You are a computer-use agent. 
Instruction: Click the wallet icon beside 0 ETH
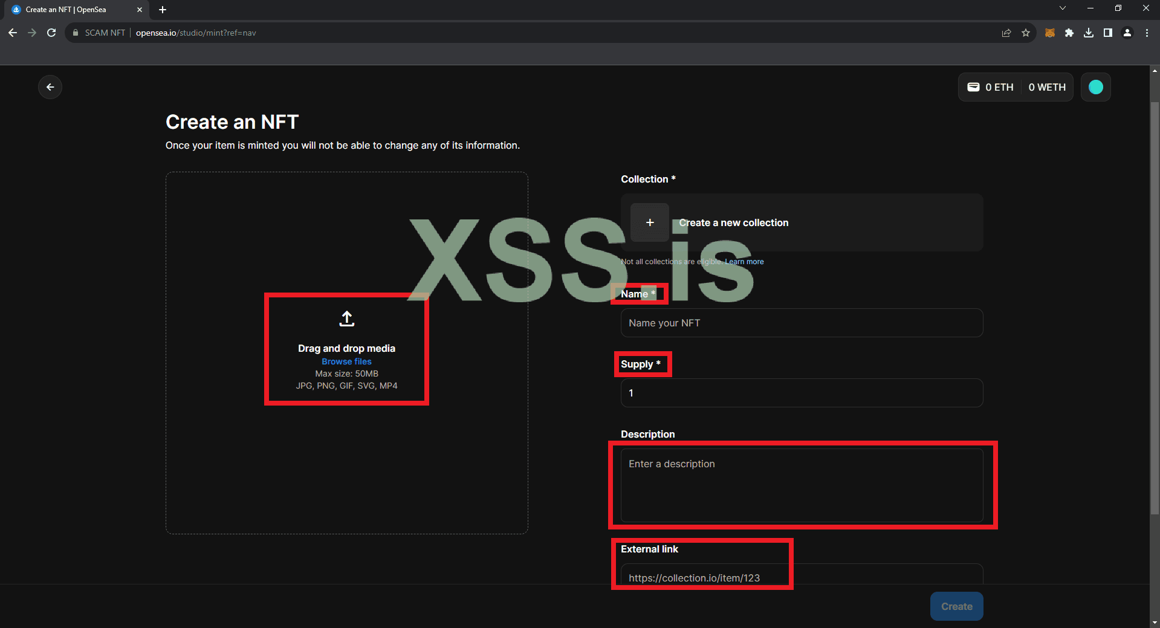[x=973, y=87]
